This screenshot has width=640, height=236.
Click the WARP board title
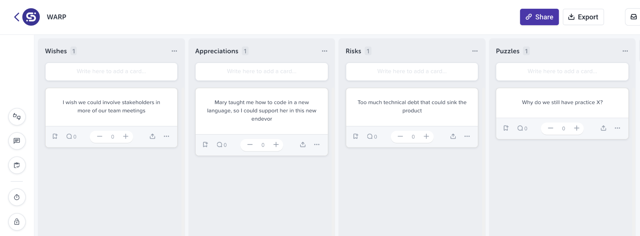(56, 17)
